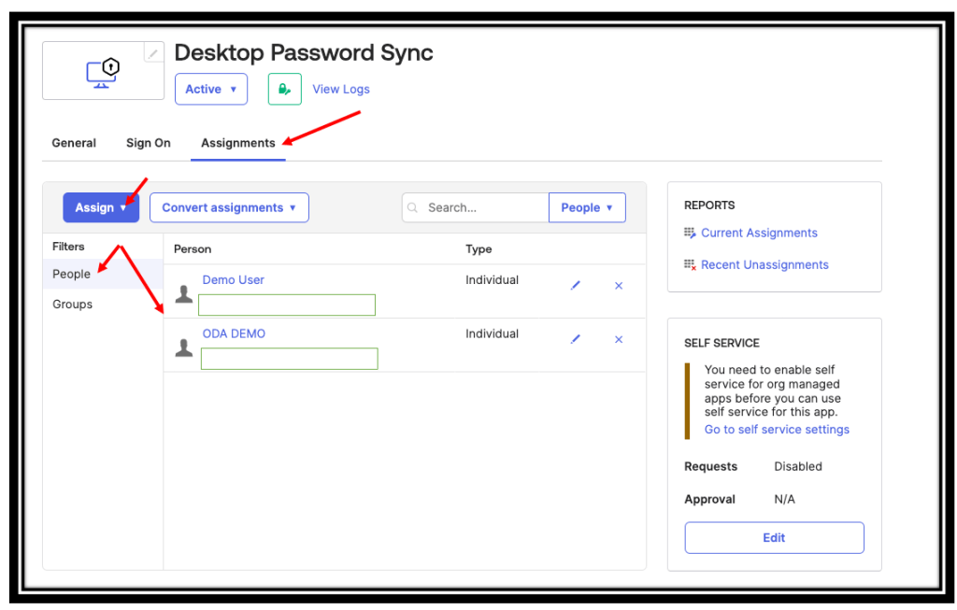Viewport: 957px width, 610px height.
Task: Remove the ODA DEMO assignment using the X
Action: tap(619, 339)
